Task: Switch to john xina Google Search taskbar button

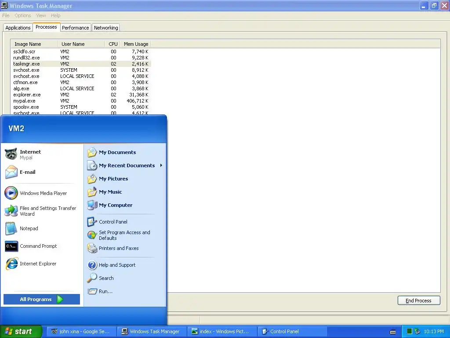Action: (x=81, y=331)
